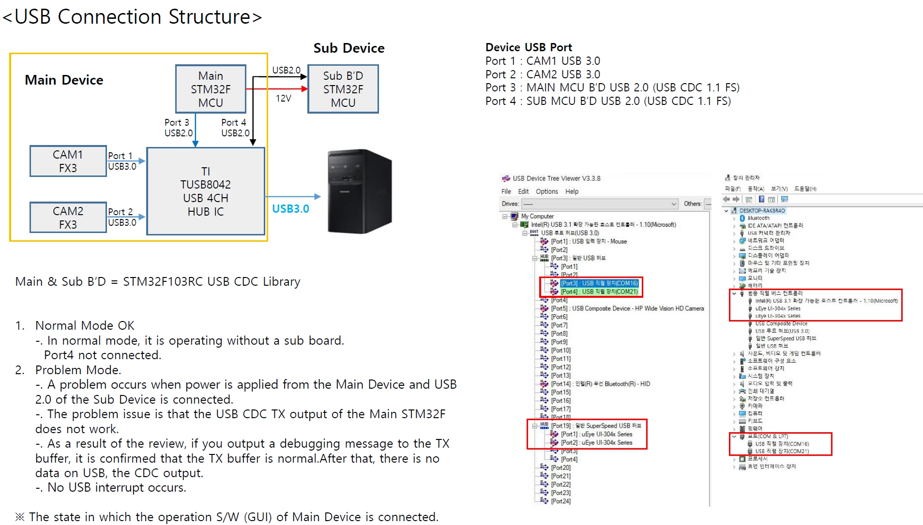Collapse the Ports (COM & LPT) category
The height and width of the screenshot is (525, 923).
pos(734,437)
